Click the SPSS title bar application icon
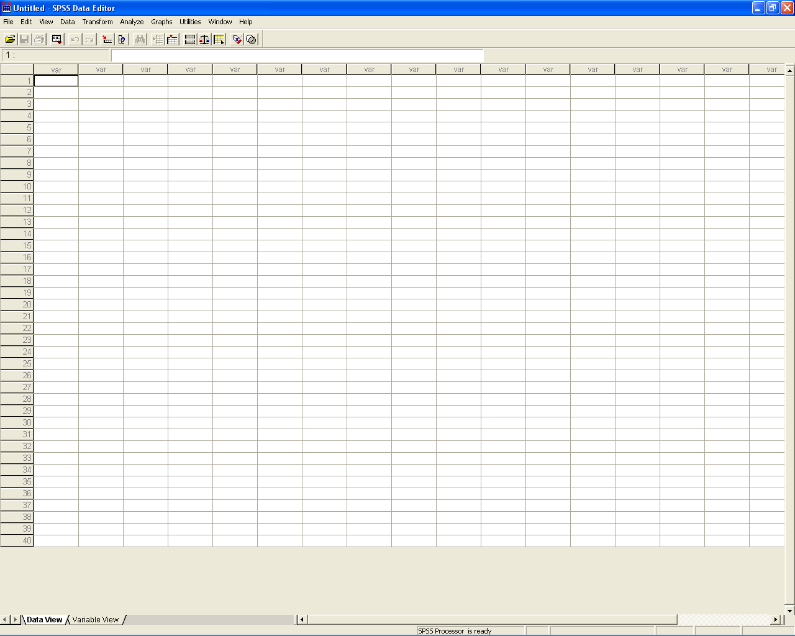Image resolution: width=795 pixels, height=636 pixels. click(x=6, y=8)
